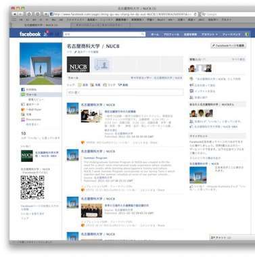The width and height of the screenshot is (255, 257).
Task: Click the Safari home button
Action: click(29, 14)
